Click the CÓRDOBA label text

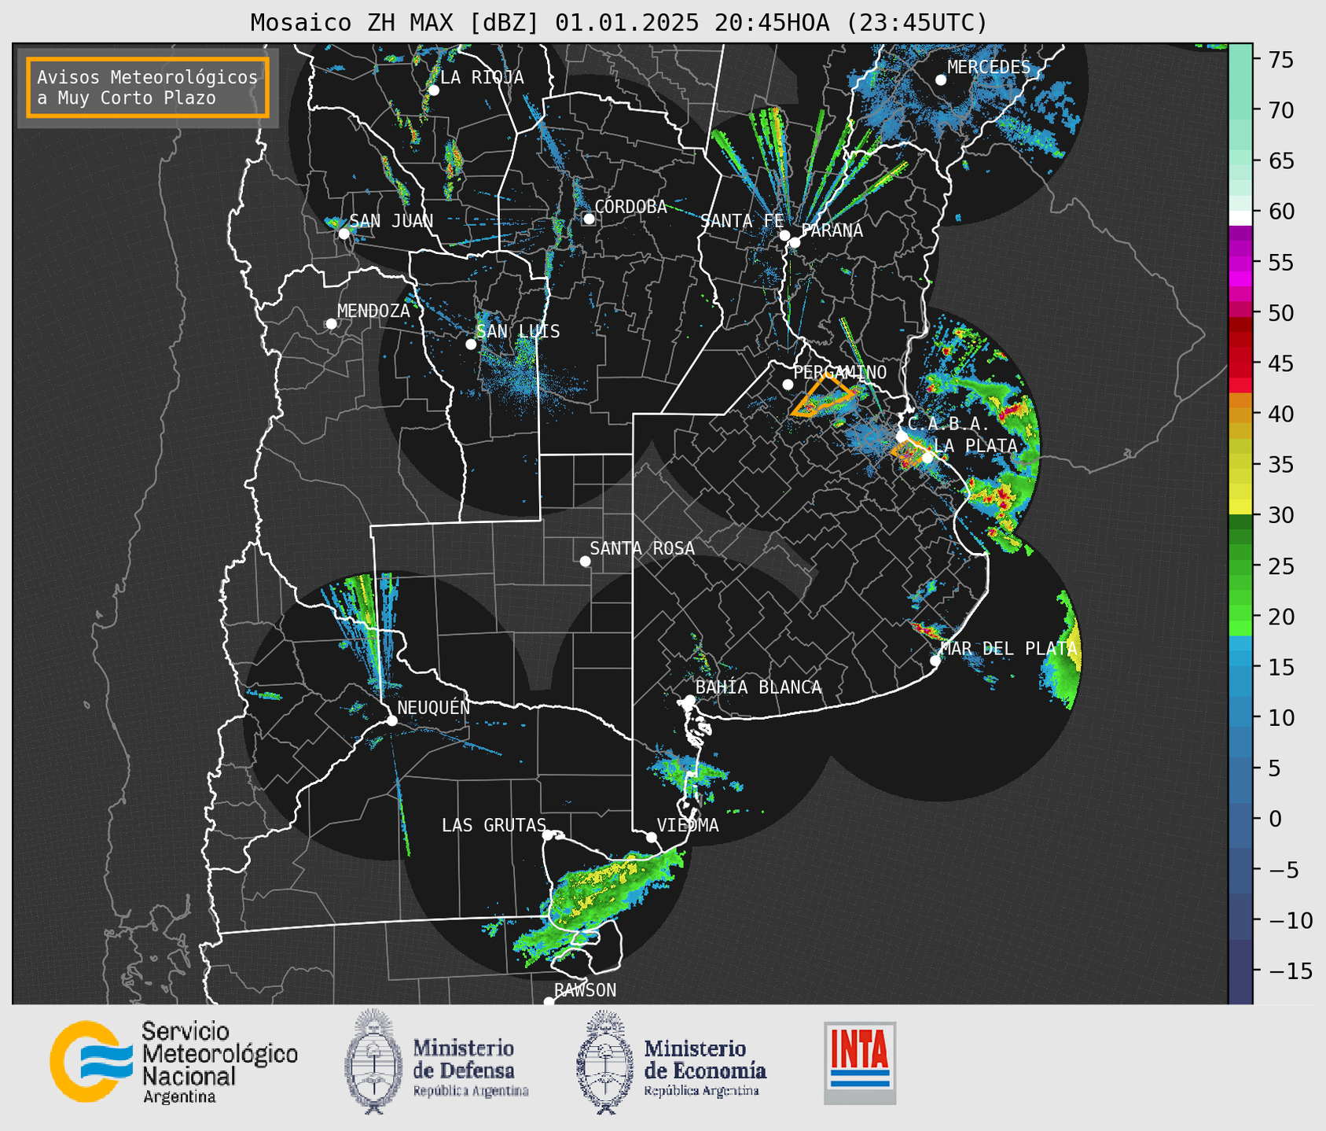coord(631,206)
